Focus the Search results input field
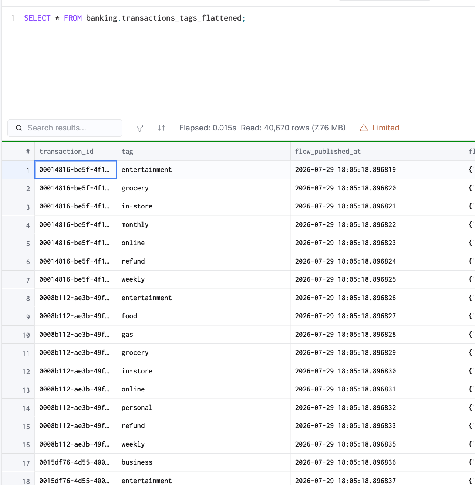475x485 pixels. pos(65,128)
